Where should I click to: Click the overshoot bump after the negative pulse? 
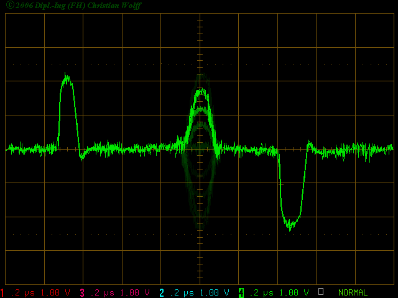pyautogui.click(x=310, y=144)
